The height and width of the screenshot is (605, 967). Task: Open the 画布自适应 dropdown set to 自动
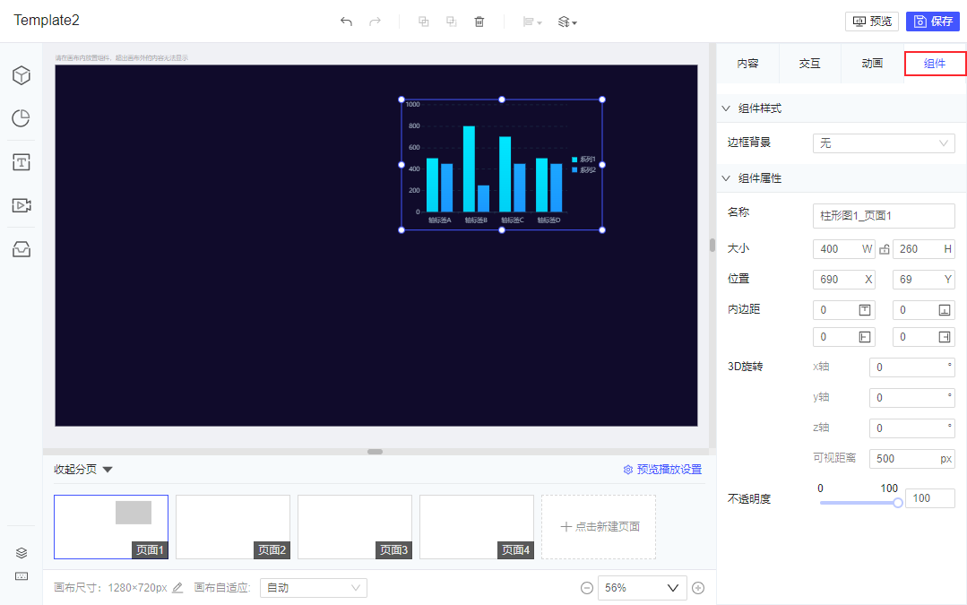[x=314, y=588]
